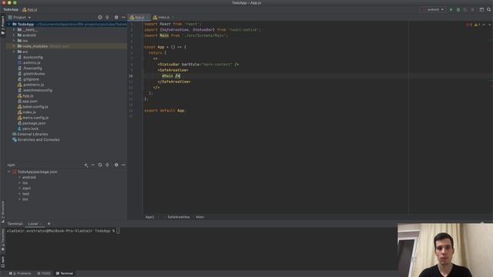Select the .prettierrc.js file
Screen dimensions: 493x277
[33, 85]
